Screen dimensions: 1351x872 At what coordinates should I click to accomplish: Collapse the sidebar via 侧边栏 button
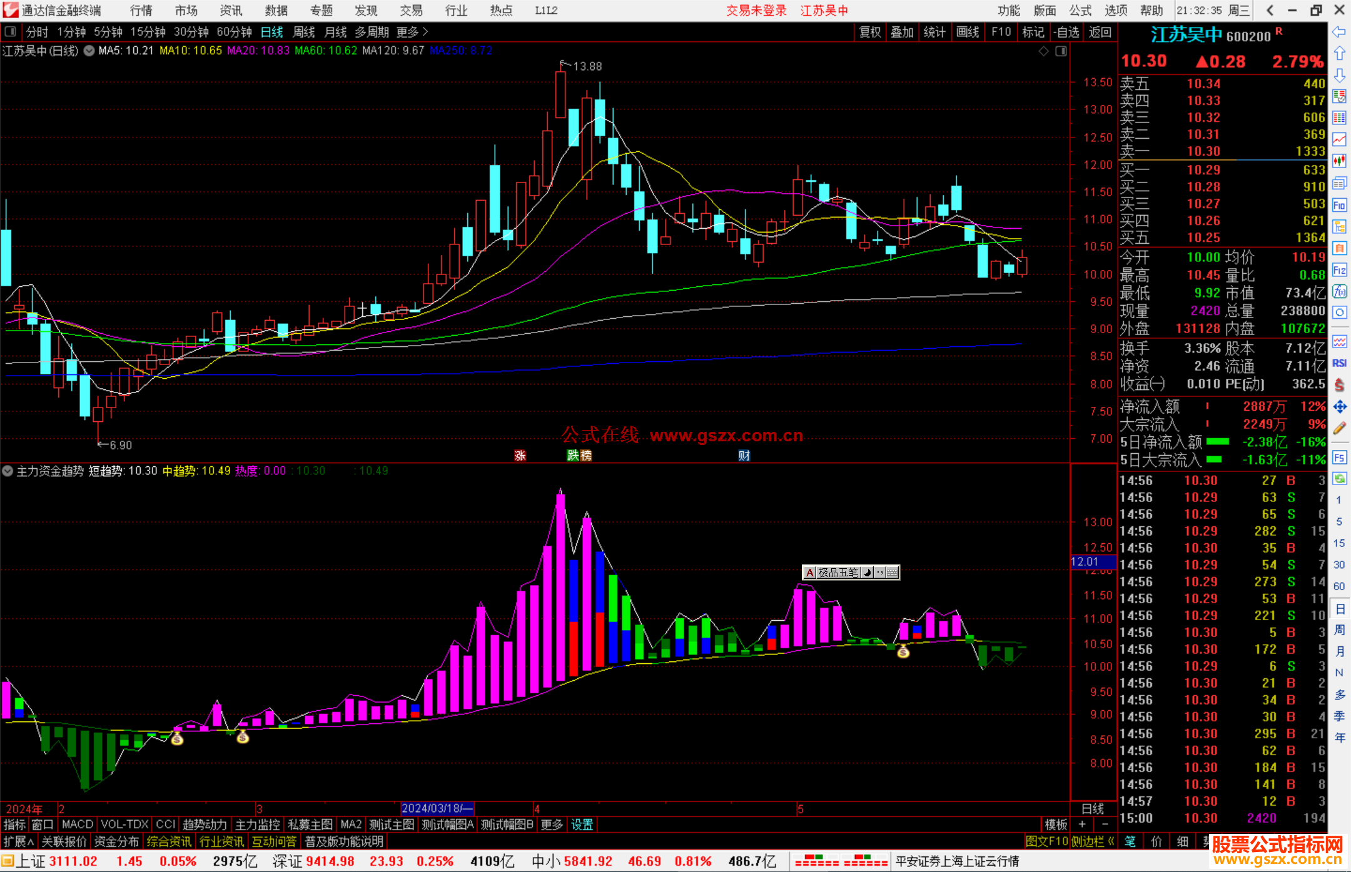(x=1093, y=841)
